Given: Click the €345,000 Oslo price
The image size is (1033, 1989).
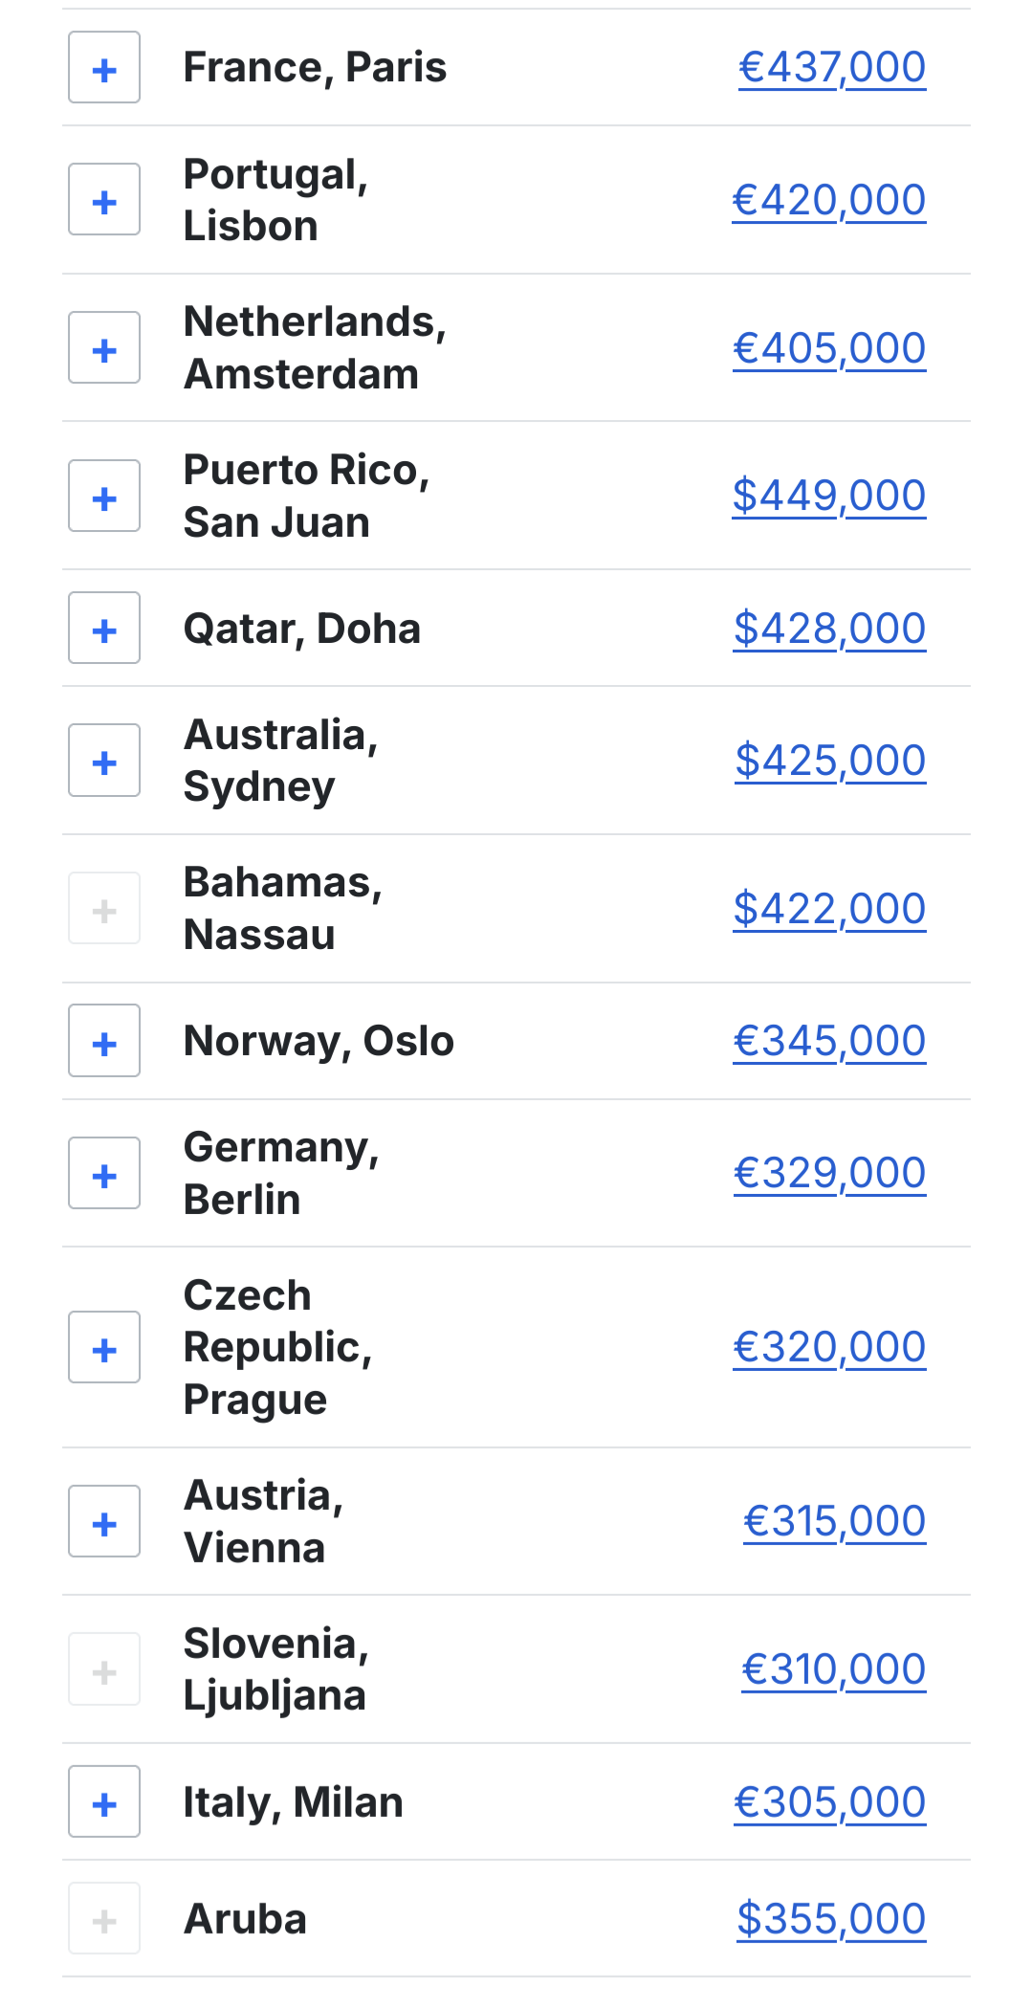Looking at the screenshot, I should 828,1041.
